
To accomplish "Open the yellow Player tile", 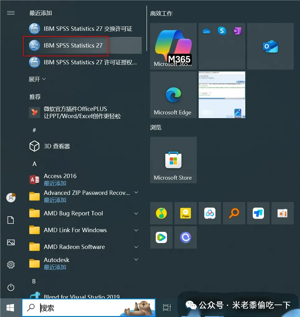I will [186, 213].
